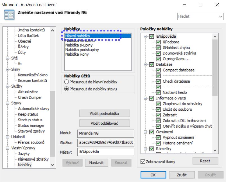Screen dimensions: 226x182
Task: Collapse the &Nápověda menu group
Action: pyautogui.click(x=145, y=37)
